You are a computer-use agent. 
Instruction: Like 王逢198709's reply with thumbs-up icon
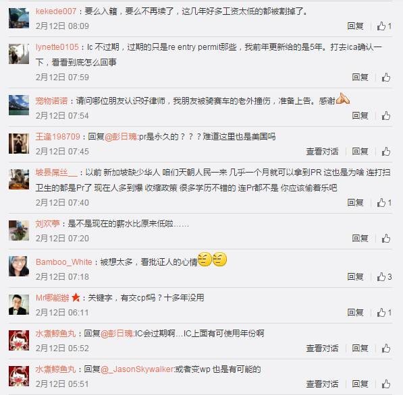pyautogui.click(x=385, y=152)
